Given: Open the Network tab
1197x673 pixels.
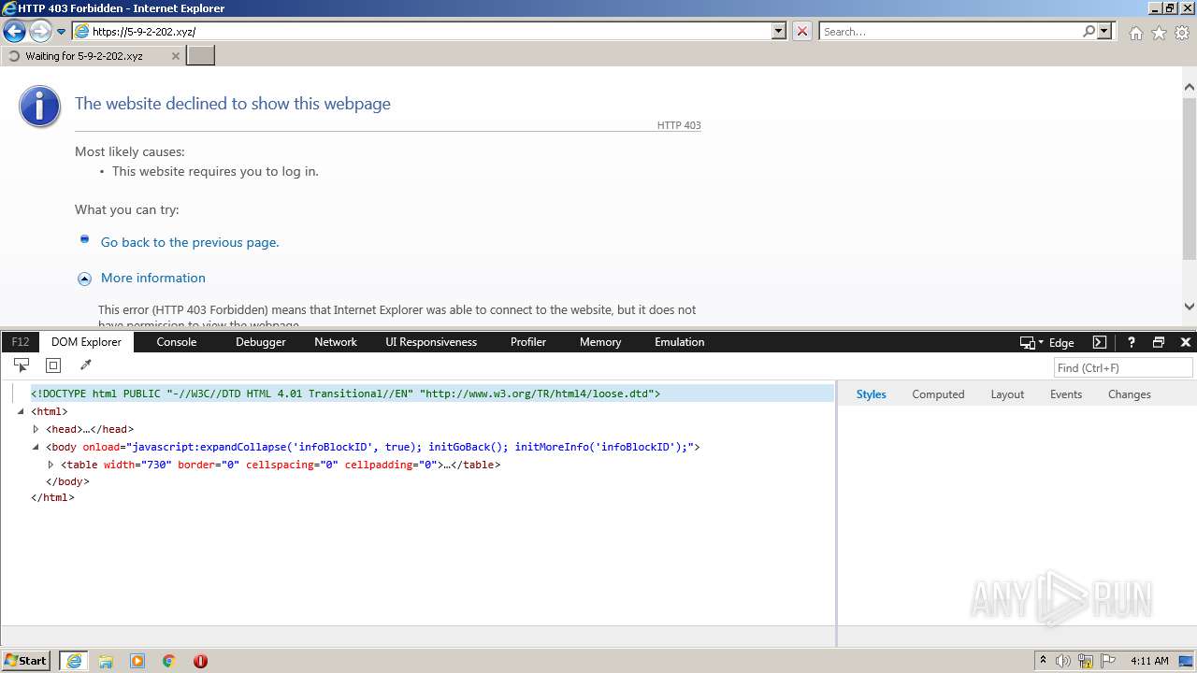Looking at the screenshot, I should 336,342.
